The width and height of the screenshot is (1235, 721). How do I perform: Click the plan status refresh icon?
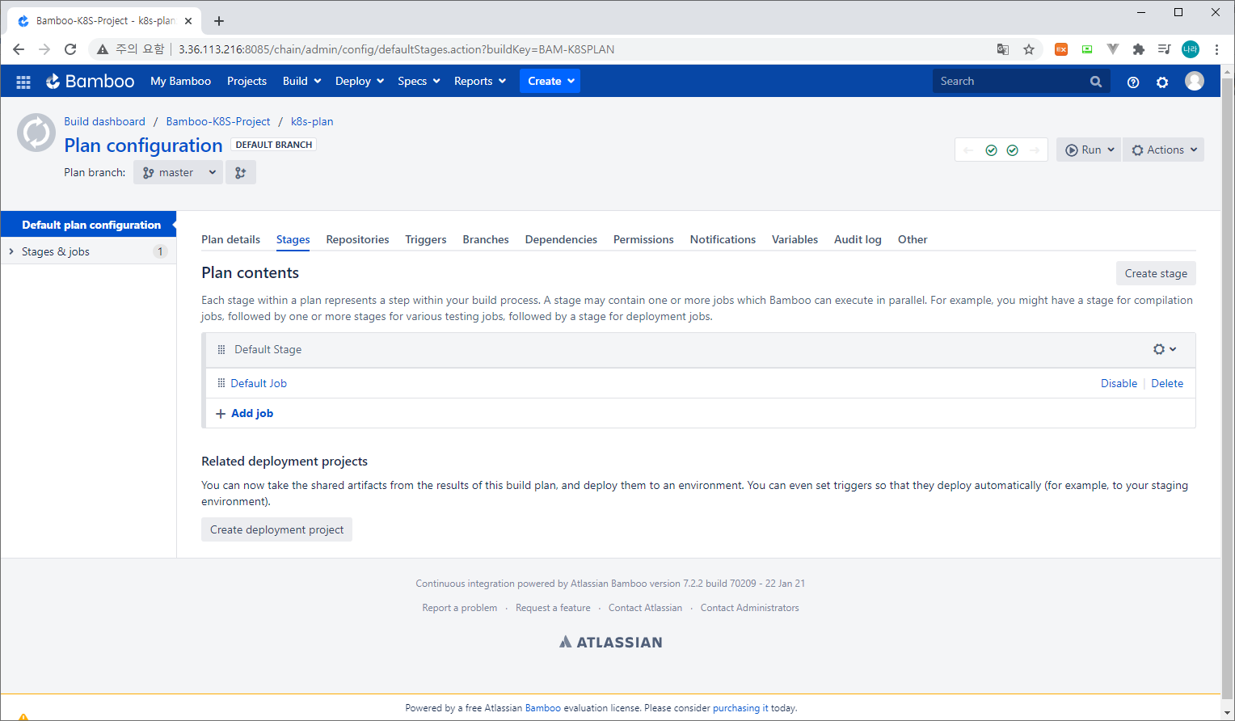pyautogui.click(x=36, y=133)
